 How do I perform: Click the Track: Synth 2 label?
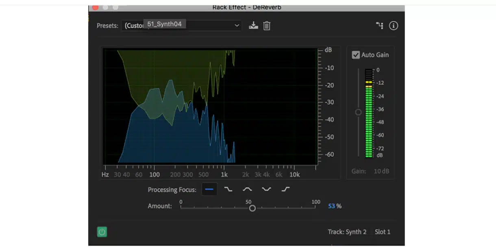[x=347, y=232]
